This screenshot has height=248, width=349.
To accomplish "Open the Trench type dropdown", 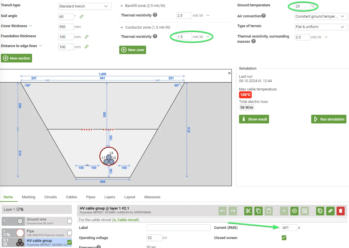I will point(85,6).
